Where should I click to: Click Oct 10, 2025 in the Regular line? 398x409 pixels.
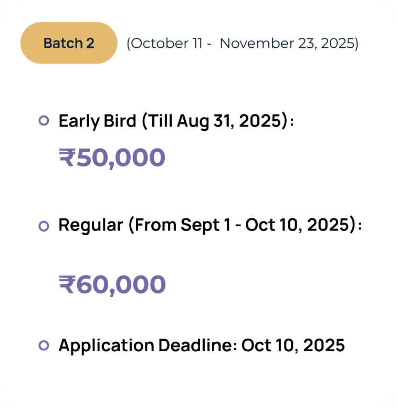click(297, 225)
